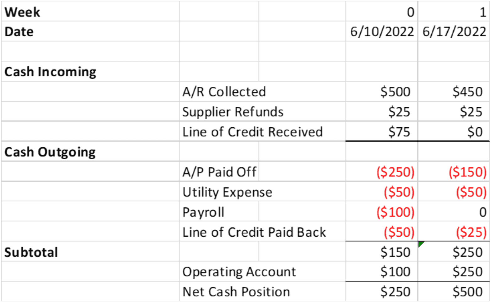Click the "A/P Paid Off" label cell
491x302 pixels.
click(x=219, y=172)
